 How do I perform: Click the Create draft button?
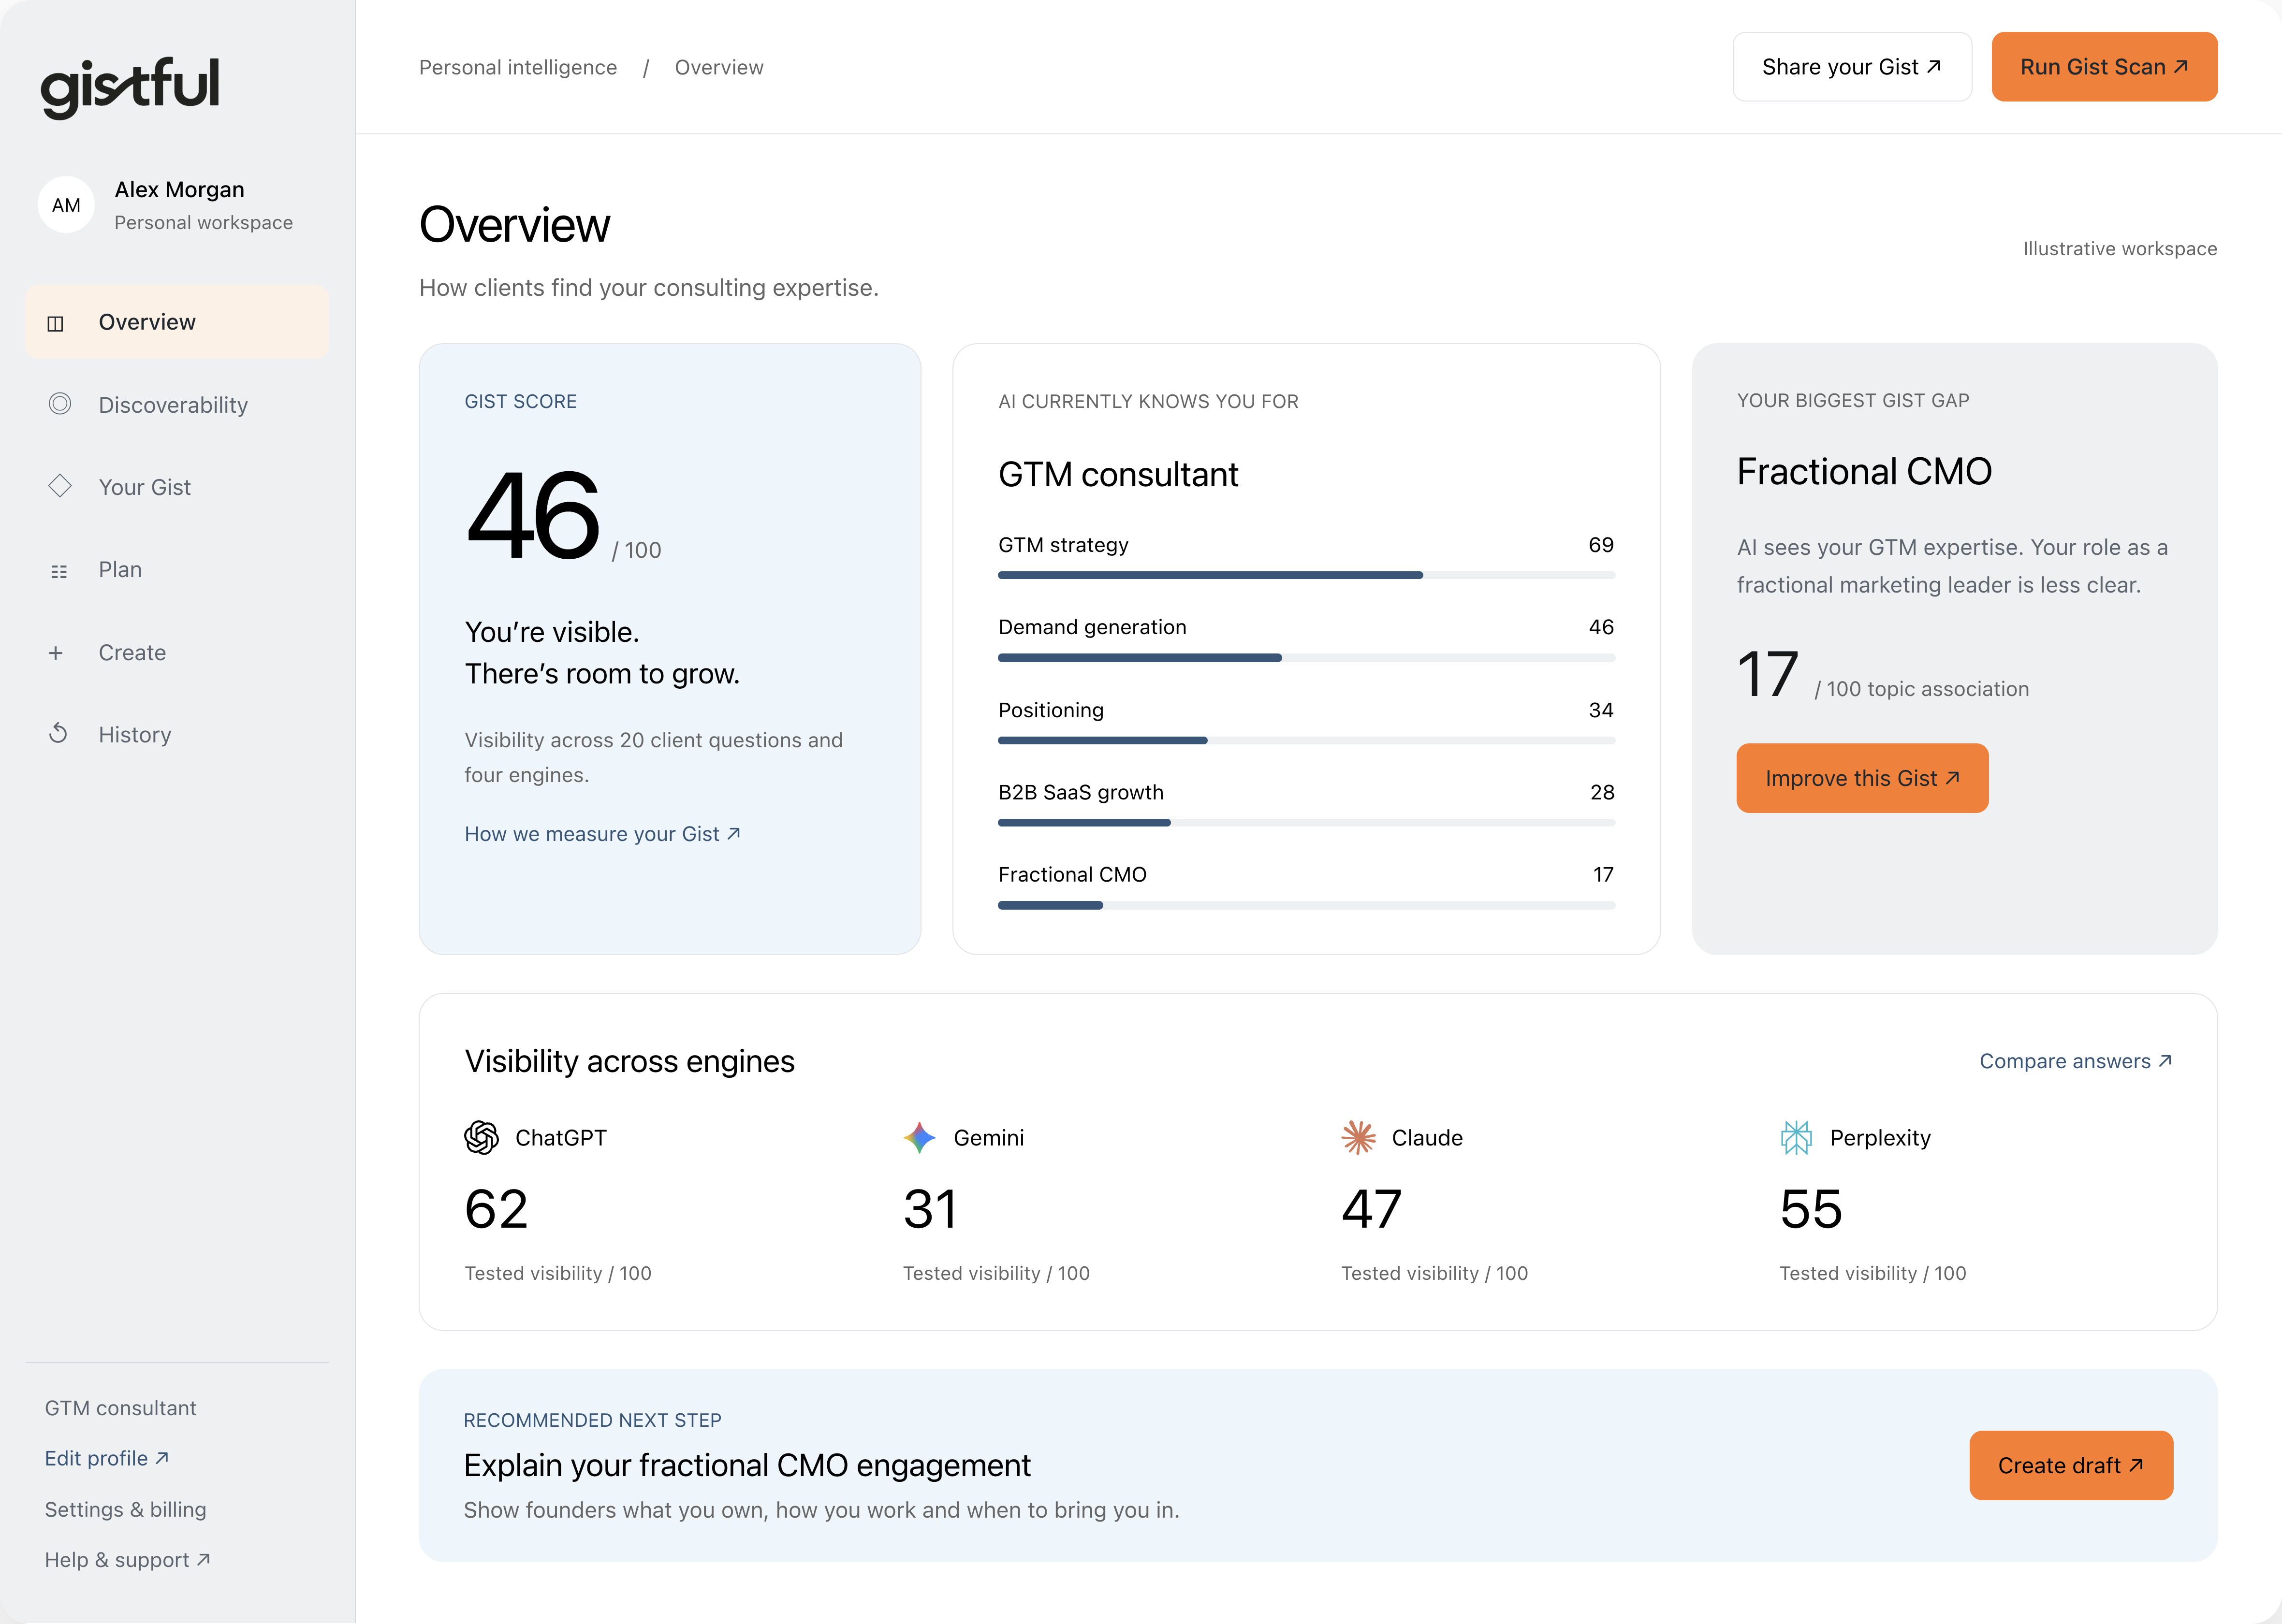tap(2071, 1465)
